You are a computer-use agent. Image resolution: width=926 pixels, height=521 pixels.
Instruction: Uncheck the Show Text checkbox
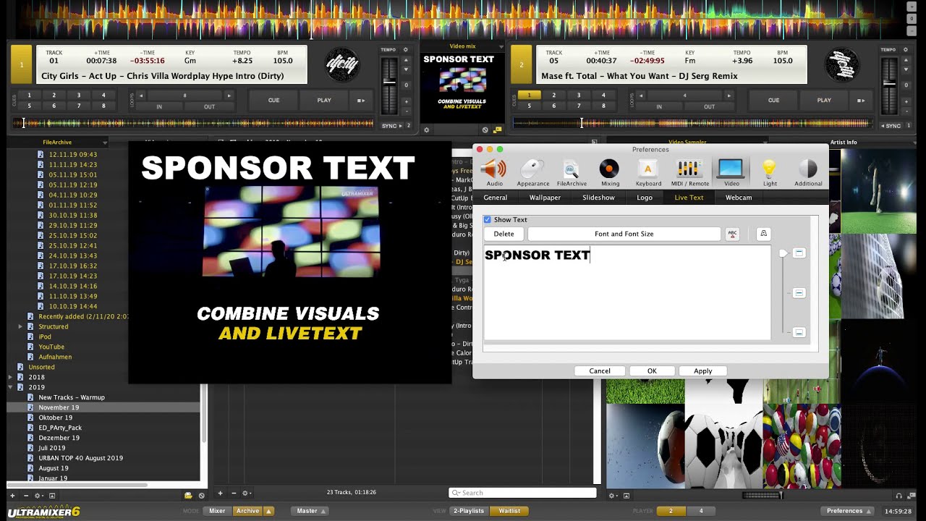pos(488,220)
